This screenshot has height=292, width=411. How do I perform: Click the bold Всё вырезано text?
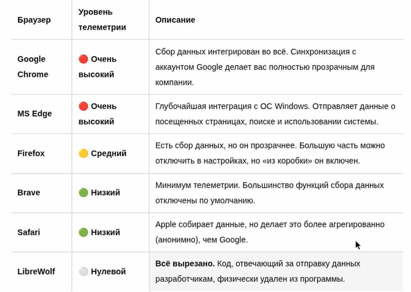(x=185, y=264)
